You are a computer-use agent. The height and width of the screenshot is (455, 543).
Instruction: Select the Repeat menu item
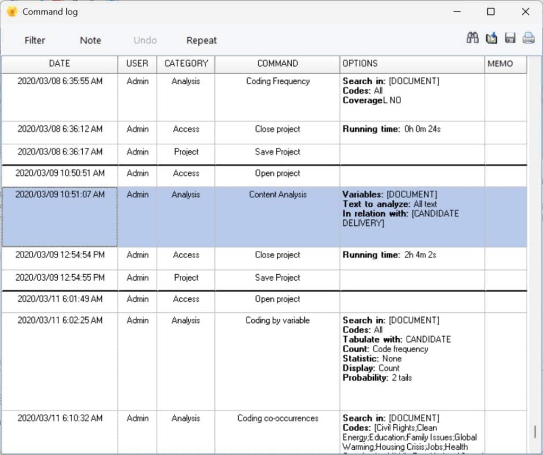(202, 40)
